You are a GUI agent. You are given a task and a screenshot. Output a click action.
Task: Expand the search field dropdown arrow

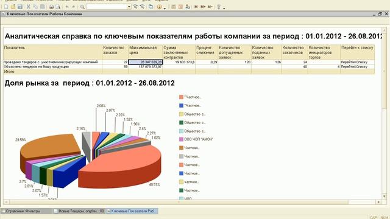click(x=129, y=7)
